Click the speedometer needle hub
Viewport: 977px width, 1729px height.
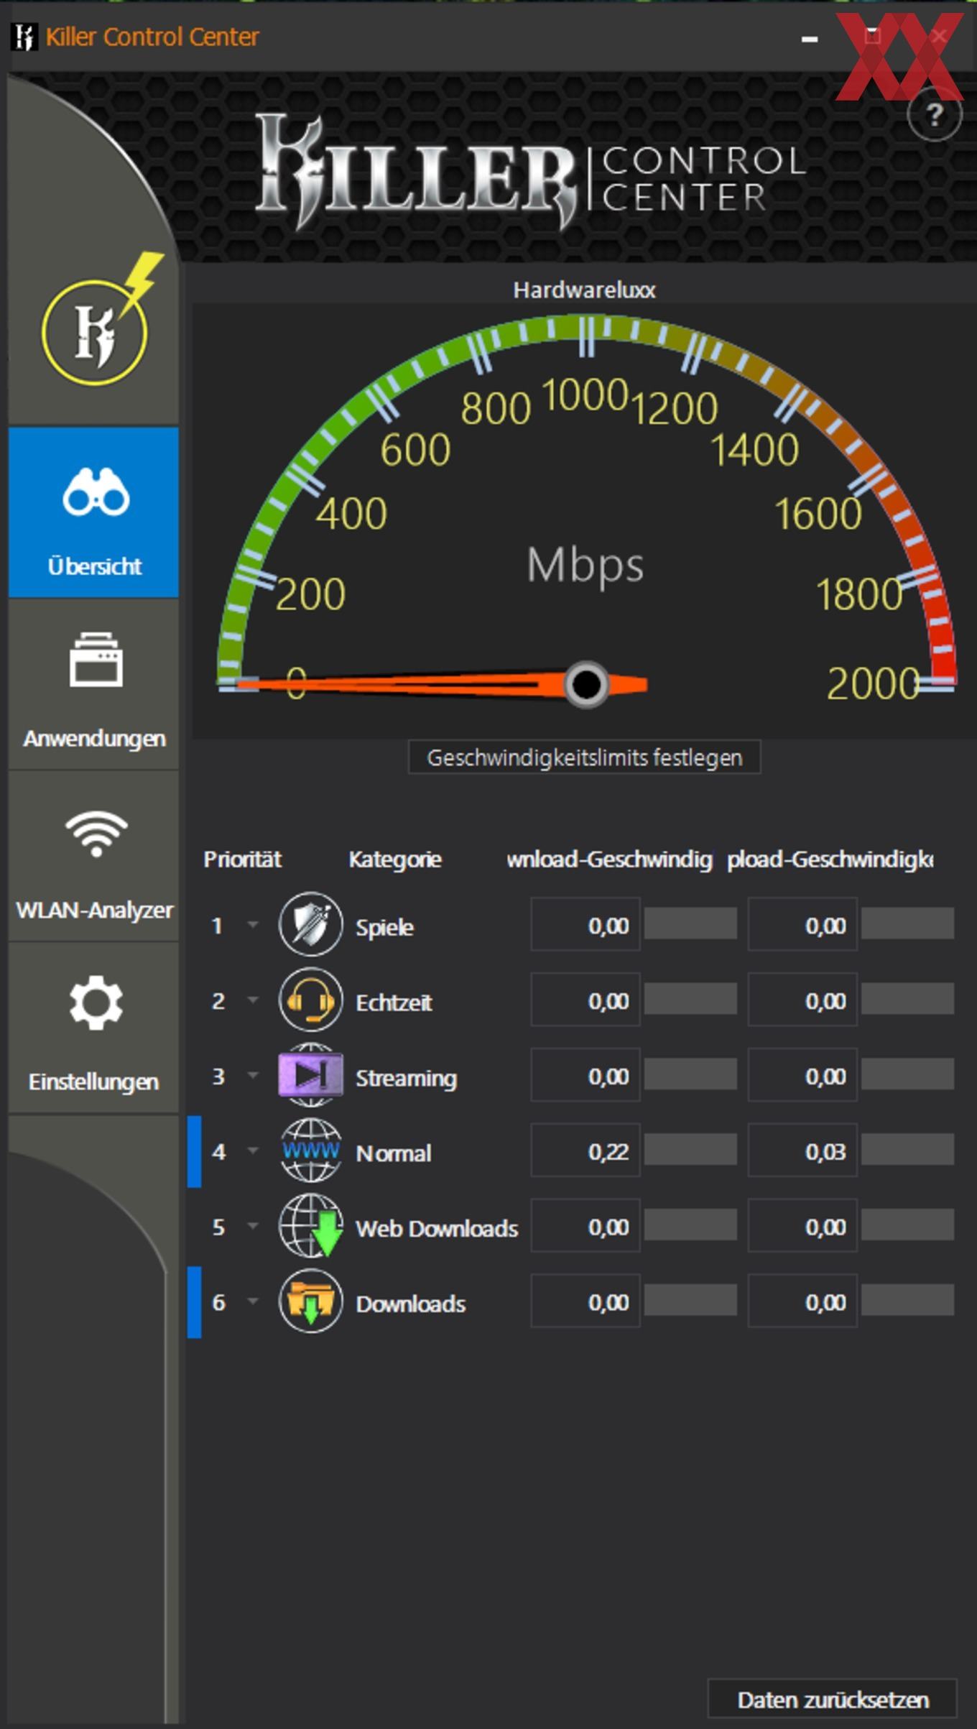tap(586, 684)
